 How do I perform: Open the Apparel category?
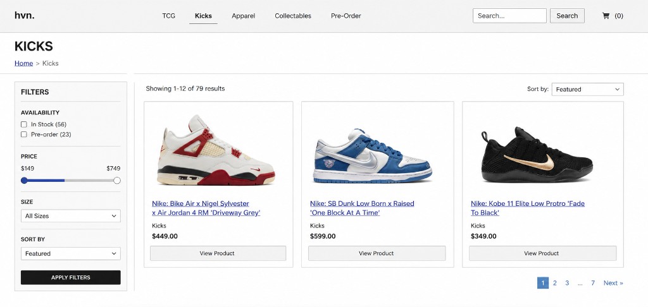pos(244,16)
